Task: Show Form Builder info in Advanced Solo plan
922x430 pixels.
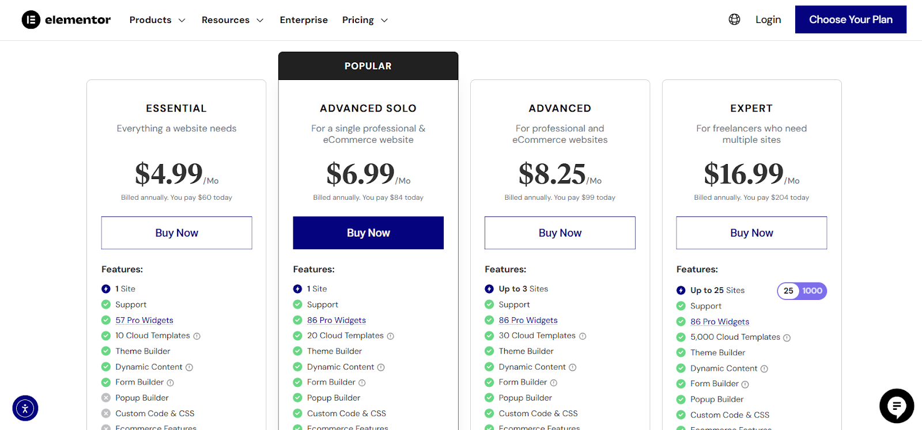Action: point(362,383)
